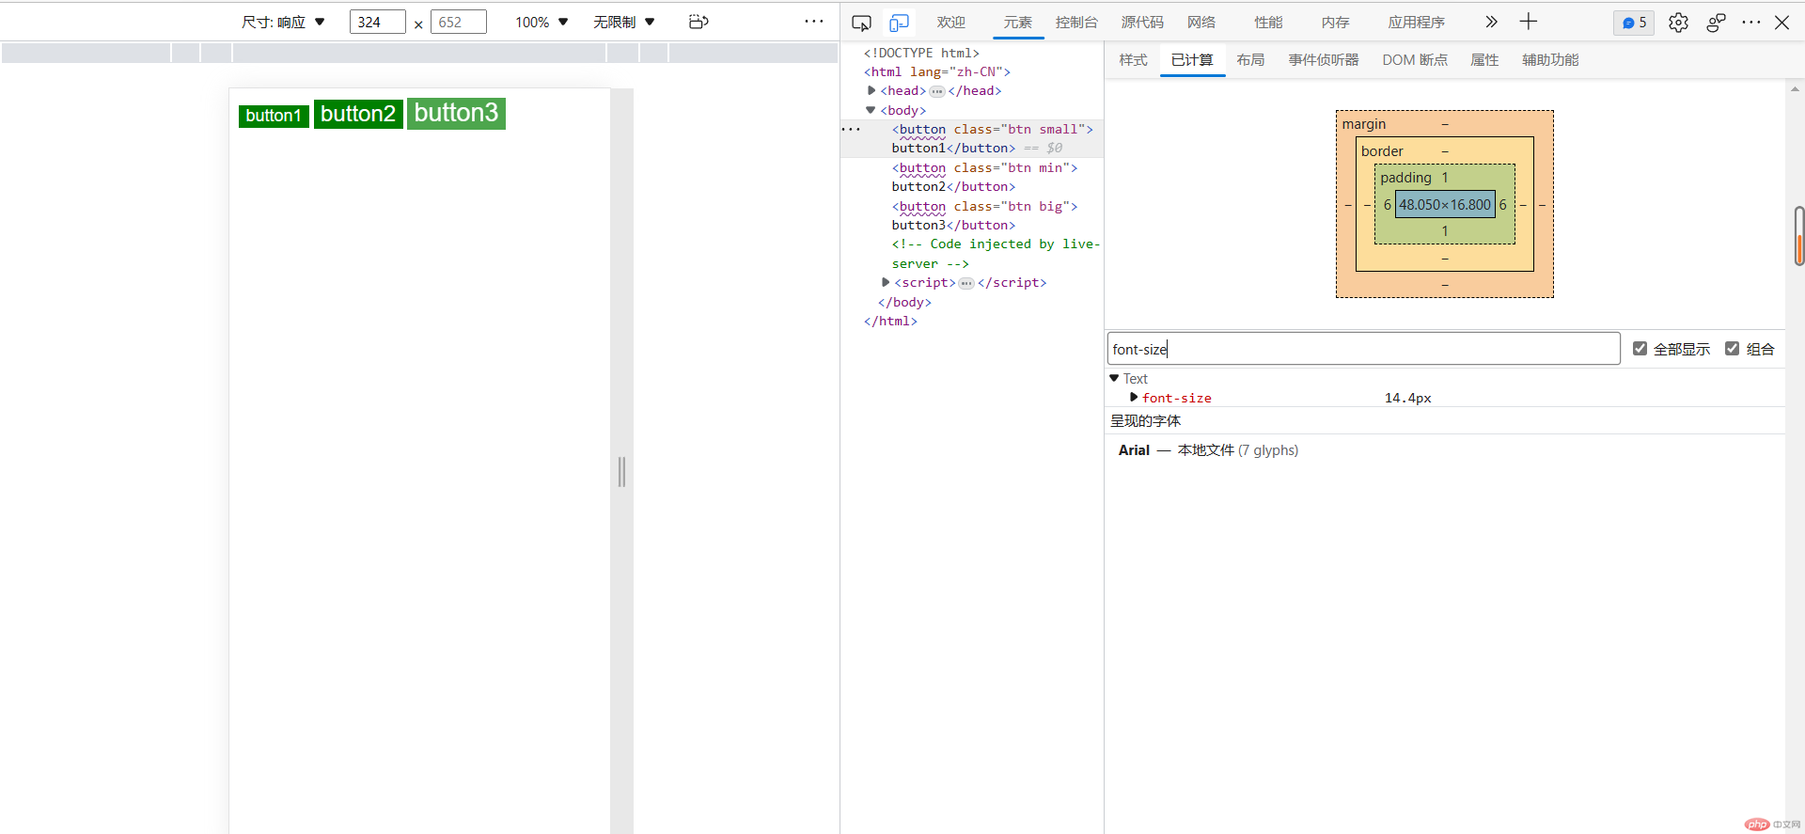The height and width of the screenshot is (834, 1805).
Task: Collapse the Text computed group
Action: pyautogui.click(x=1114, y=378)
